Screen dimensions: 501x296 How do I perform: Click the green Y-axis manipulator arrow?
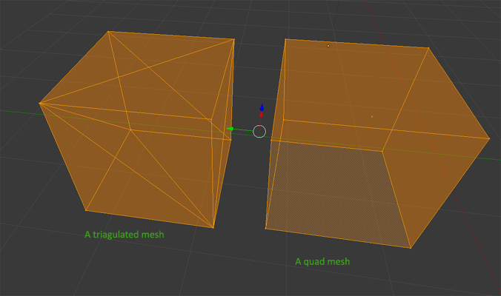(x=230, y=129)
